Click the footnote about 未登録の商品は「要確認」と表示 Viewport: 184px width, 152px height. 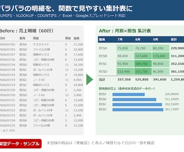(x=100, y=143)
